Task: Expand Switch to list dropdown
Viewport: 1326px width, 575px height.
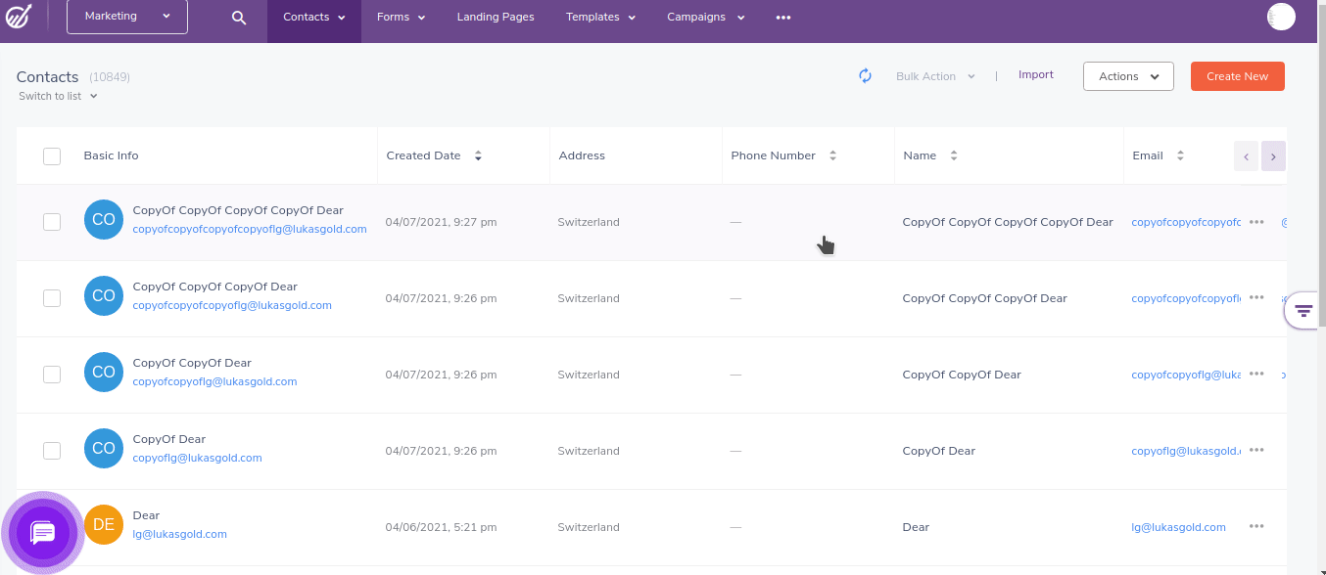Action: pyautogui.click(x=58, y=96)
